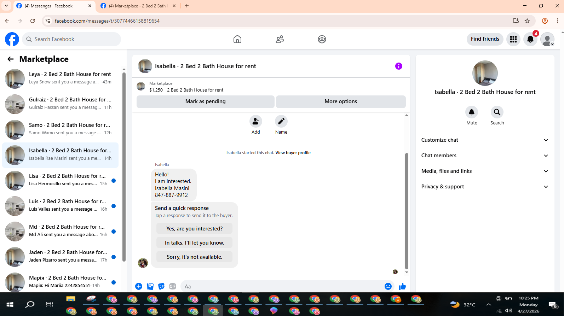The height and width of the screenshot is (316, 564).
Task: Click the Find friends button
Action: pos(485,39)
